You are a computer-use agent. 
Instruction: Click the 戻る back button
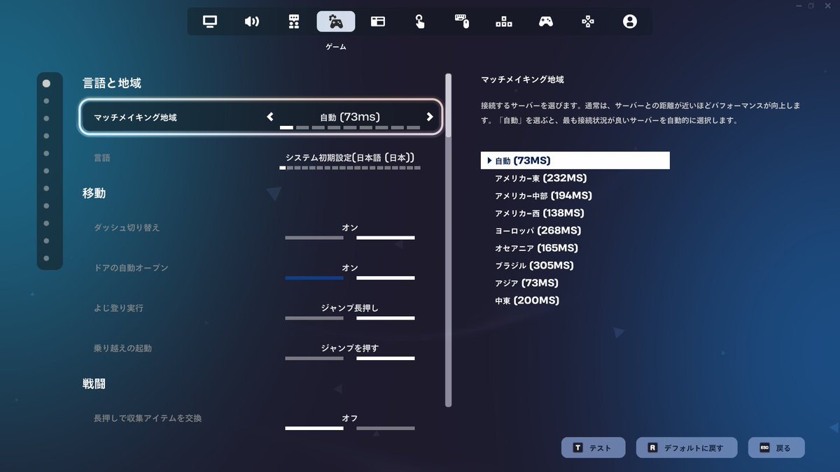tap(776, 448)
